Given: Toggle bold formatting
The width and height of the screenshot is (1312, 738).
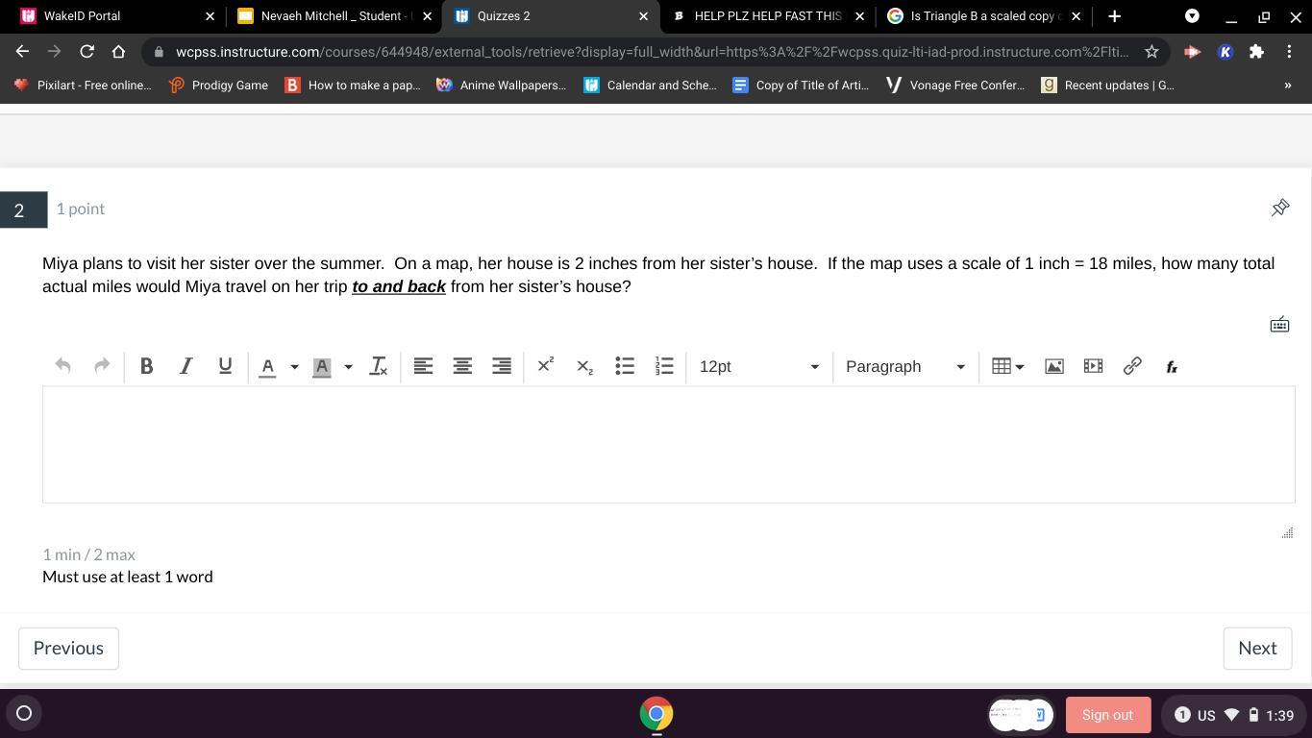Looking at the screenshot, I should (x=146, y=366).
